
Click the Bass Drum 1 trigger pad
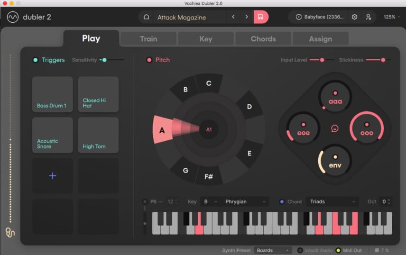(53, 94)
